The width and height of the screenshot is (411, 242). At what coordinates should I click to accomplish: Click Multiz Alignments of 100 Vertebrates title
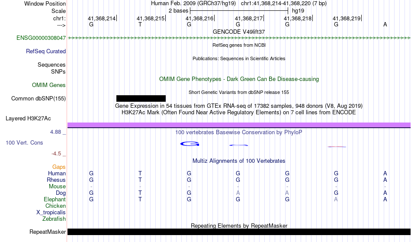pos(239,161)
